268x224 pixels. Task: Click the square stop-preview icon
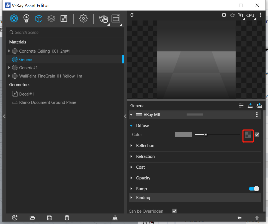tap(224, 15)
